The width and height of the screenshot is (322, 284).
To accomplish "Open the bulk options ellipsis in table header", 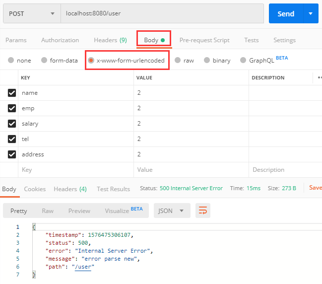I will [x=320, y=77].
